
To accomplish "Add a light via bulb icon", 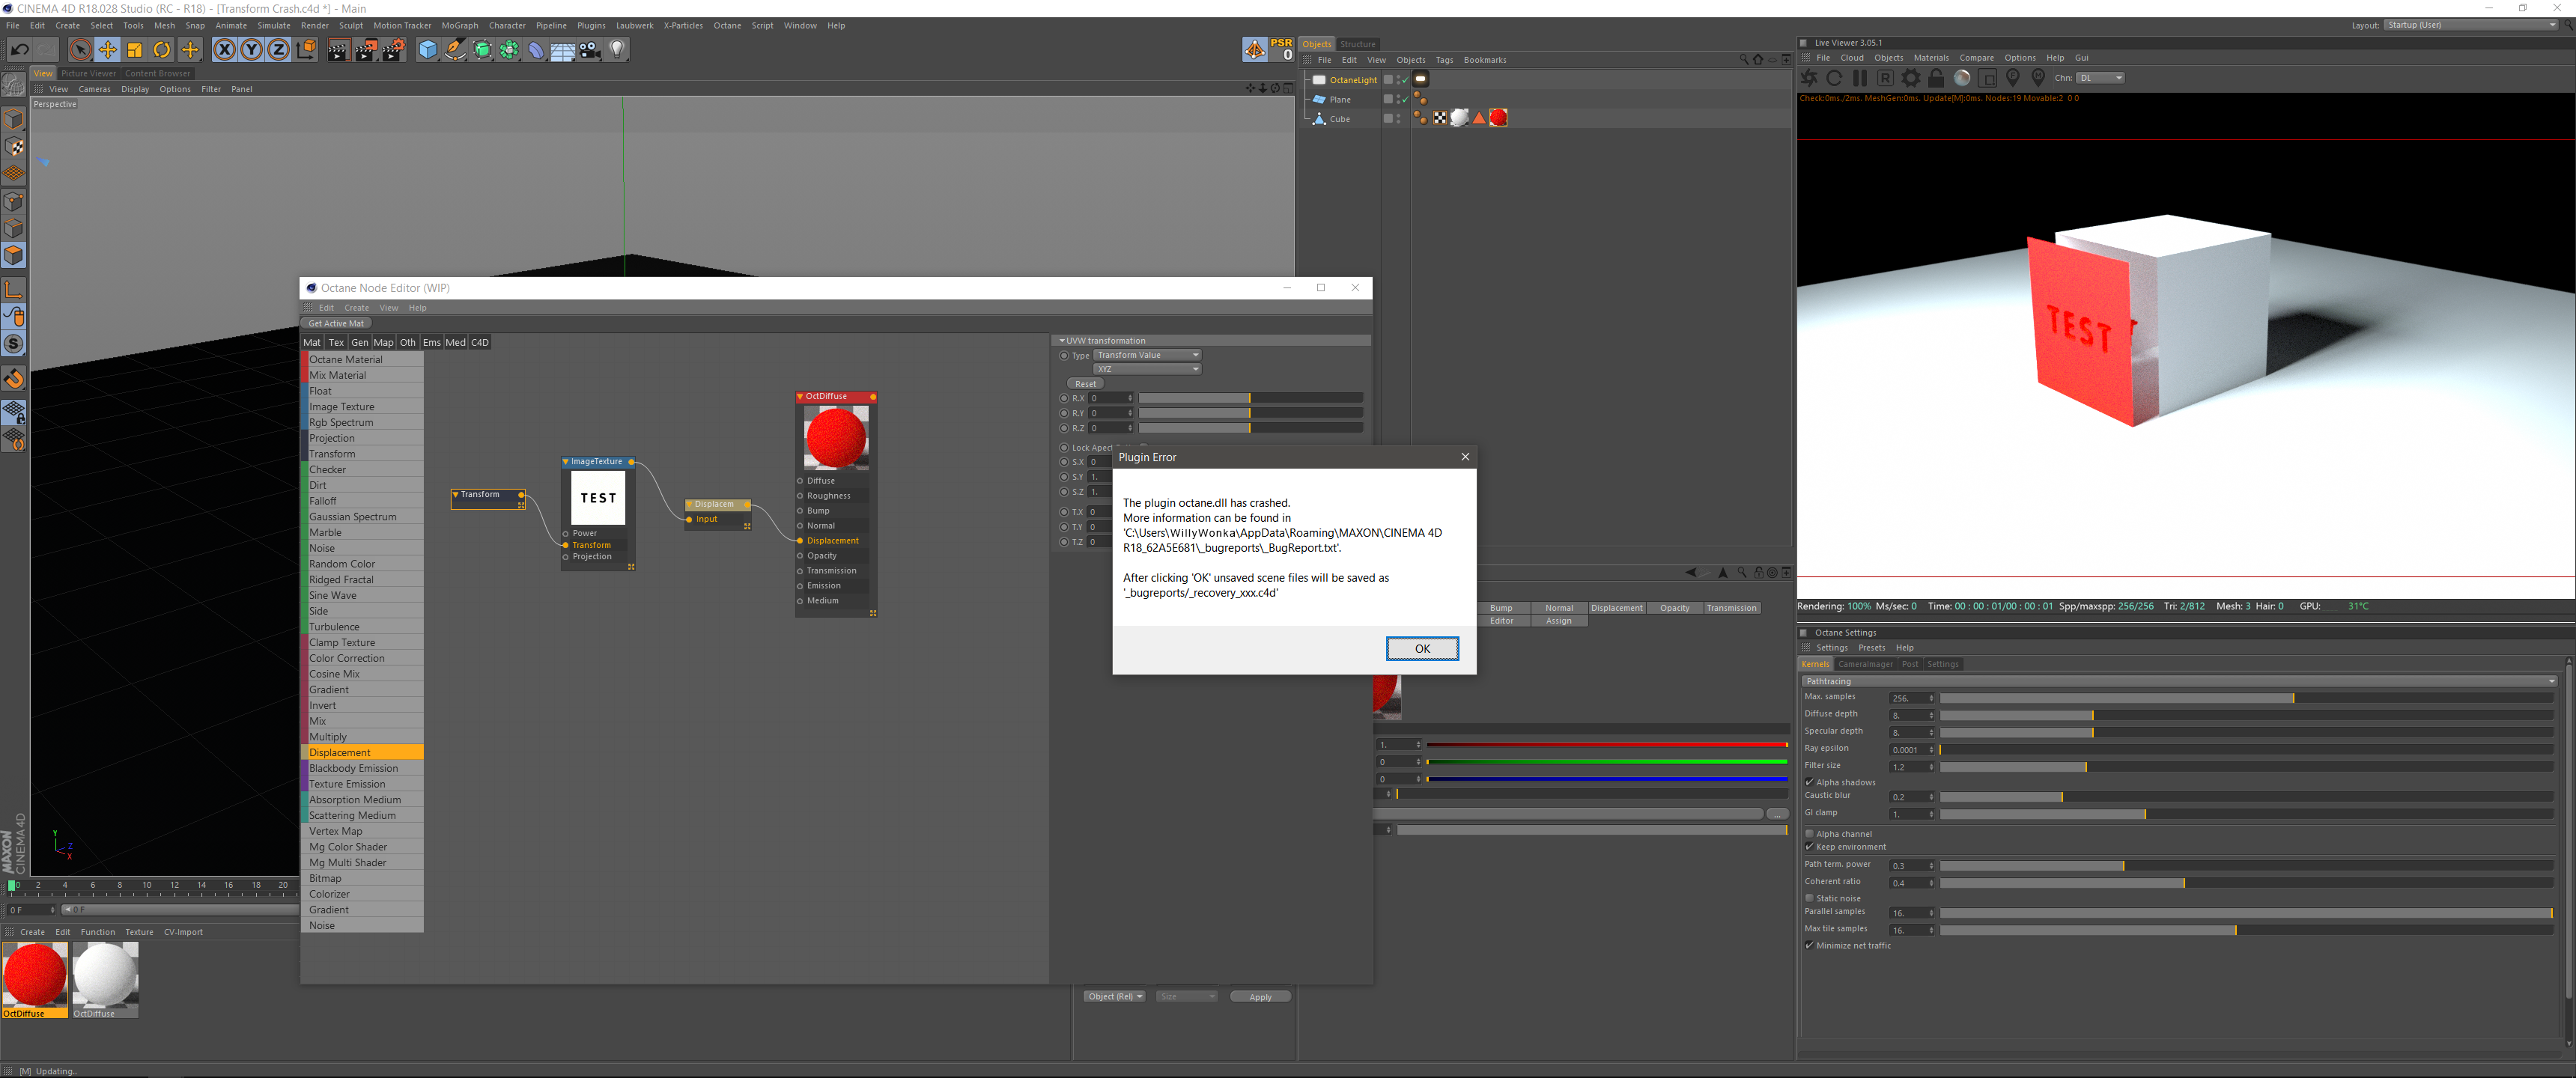I will (x=618, y=50).
